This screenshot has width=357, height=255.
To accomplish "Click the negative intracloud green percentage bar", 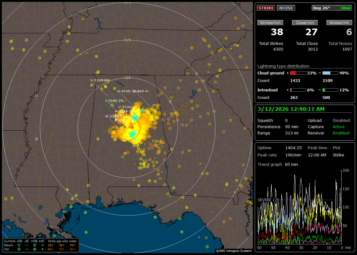I will pos(330,90).
